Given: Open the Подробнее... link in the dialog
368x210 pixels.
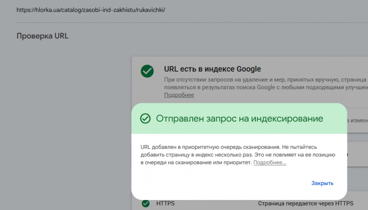Looking at the screenshot, I should 270,163.
